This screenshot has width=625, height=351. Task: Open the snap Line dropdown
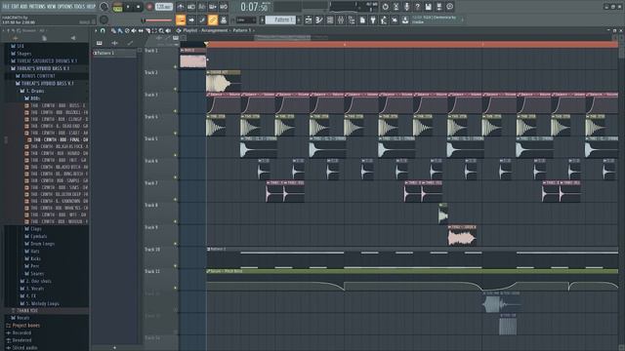245,19
